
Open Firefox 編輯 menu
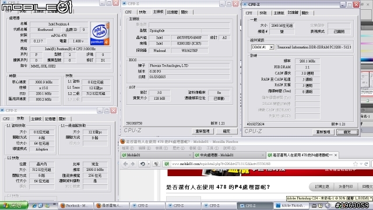tap(145, 148)
